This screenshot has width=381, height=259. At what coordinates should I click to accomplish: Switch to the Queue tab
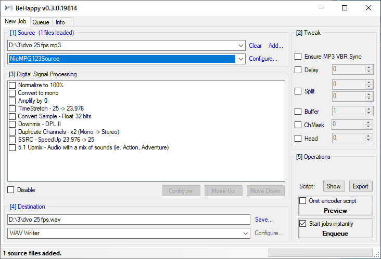coord(41,22)
